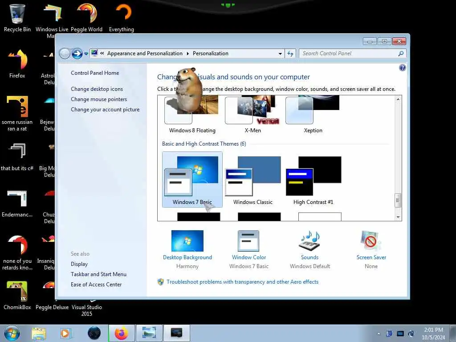Open Desktop Background settings
Image resolution: width=456 pixels, height=342 pixels.
coord(187,249)
